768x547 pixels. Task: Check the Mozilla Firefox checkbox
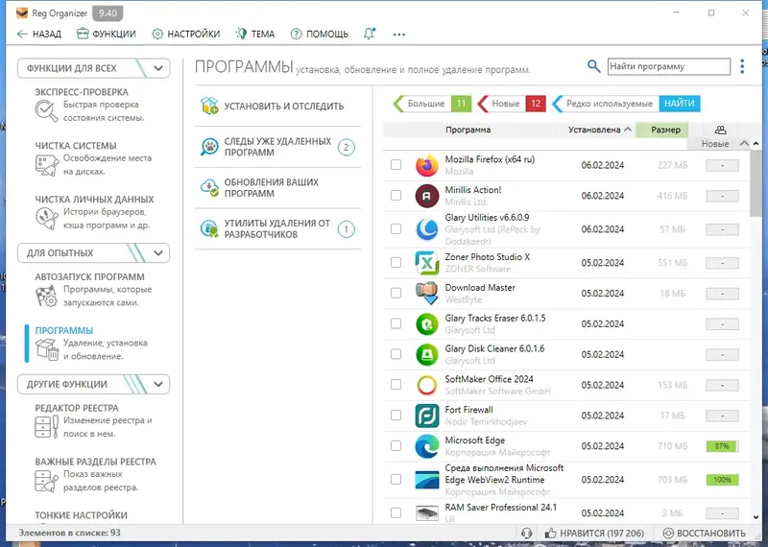pyautogui.click(x=396, y=165)
